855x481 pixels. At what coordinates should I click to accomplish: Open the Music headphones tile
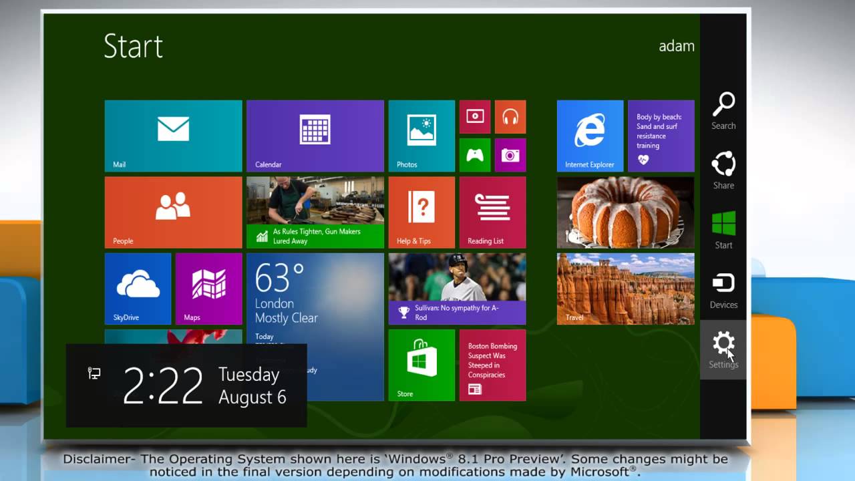tap(510, 117)
